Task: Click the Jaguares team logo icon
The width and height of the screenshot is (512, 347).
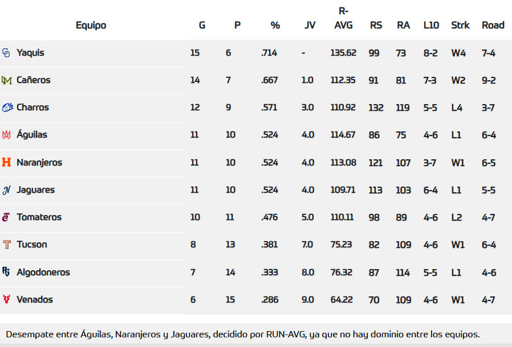Action: (x=7, y=190)
